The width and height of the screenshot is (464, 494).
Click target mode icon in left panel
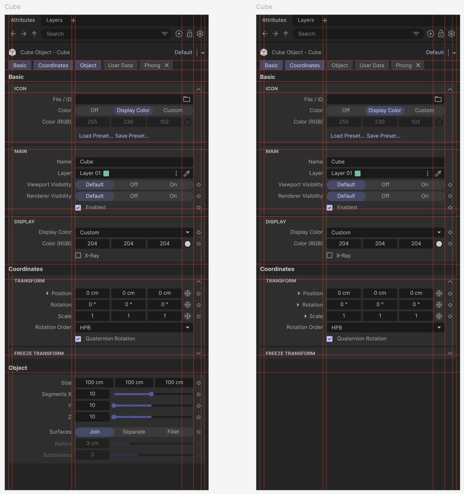point(179,34)
